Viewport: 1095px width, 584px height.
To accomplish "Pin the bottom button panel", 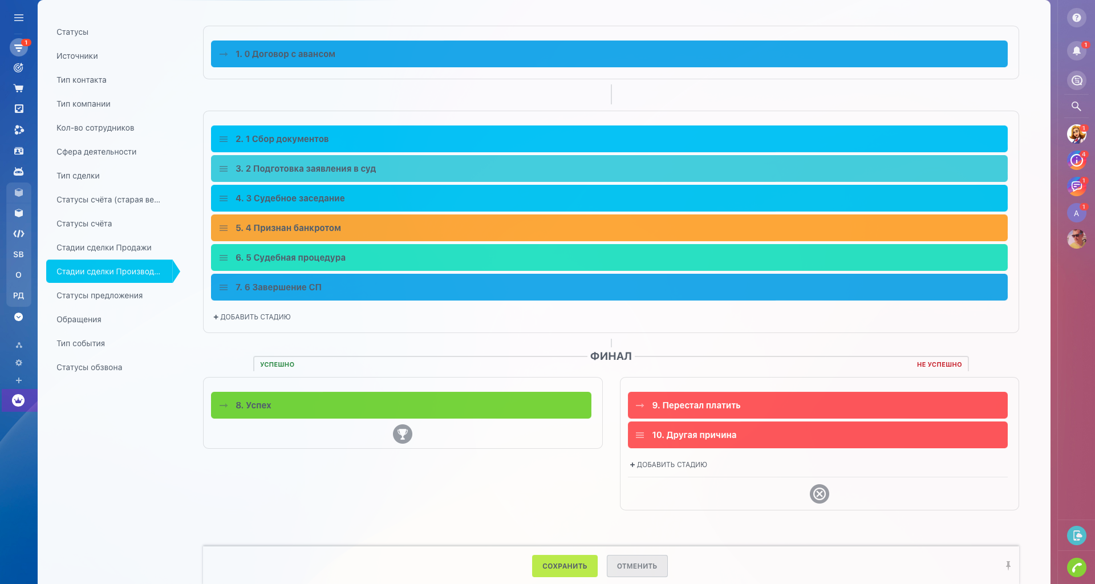I will (1008, 565).
